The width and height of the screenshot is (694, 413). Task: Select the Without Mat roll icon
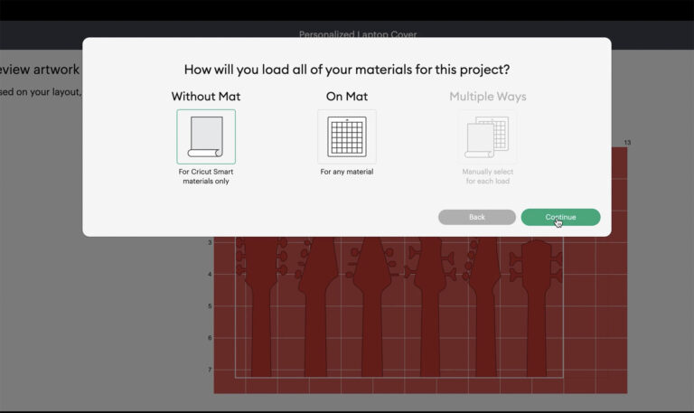[x=206, y=136]
